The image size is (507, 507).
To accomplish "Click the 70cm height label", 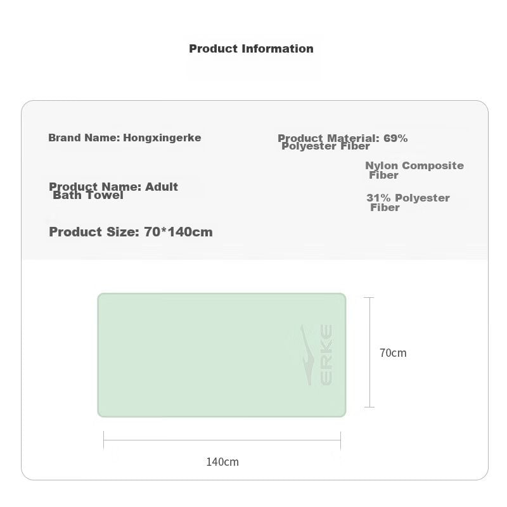I will [393, 353].
